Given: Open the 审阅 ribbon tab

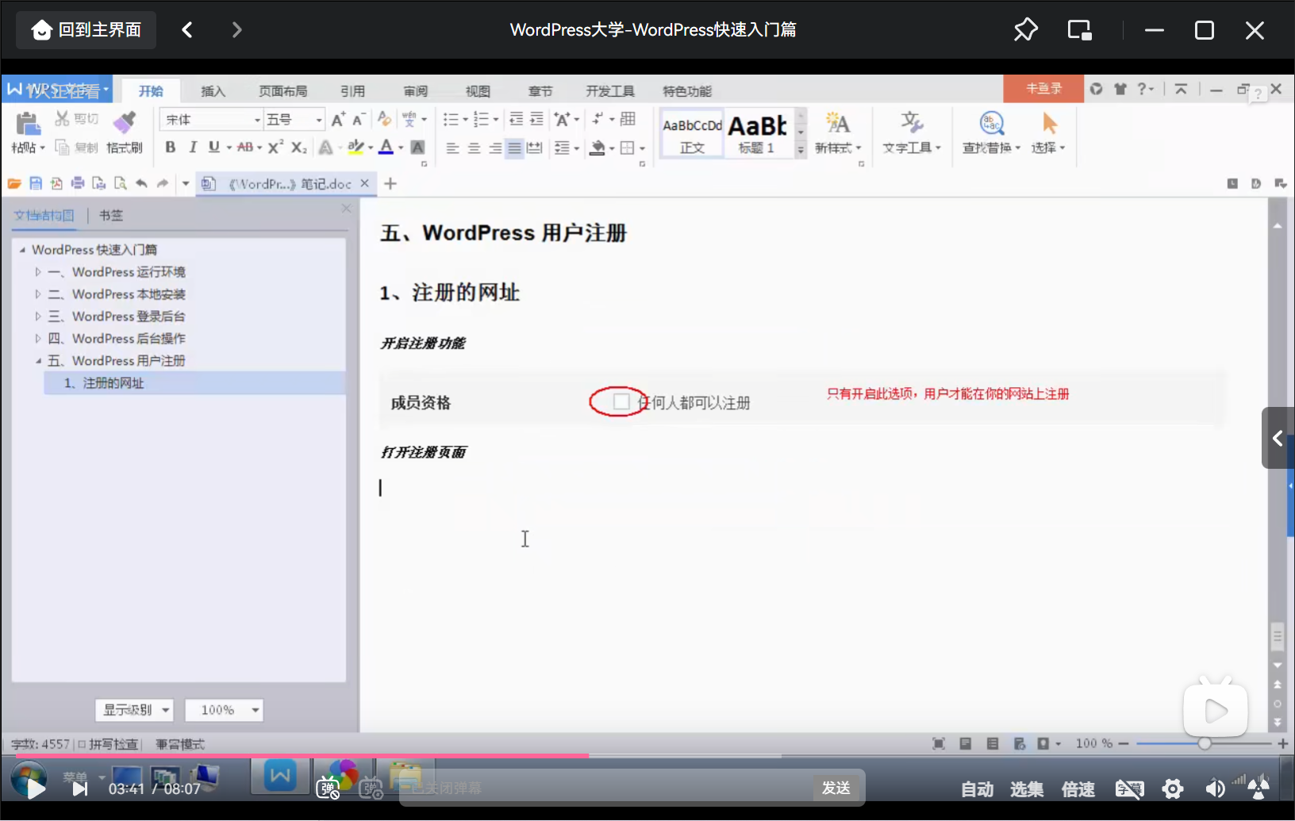Looking at the screenshot, I should (415, 91).
